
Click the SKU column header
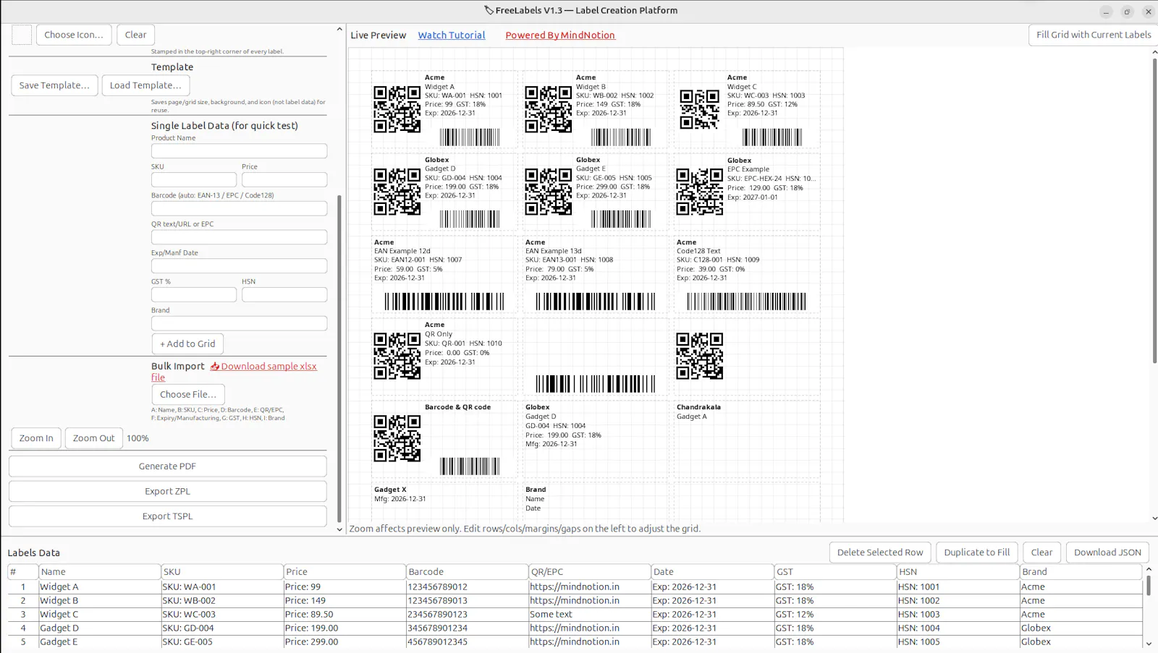point(221,571)
